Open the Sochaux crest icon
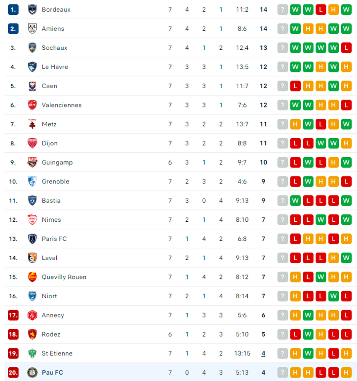357x381 pixels. [x=32, y=48]
